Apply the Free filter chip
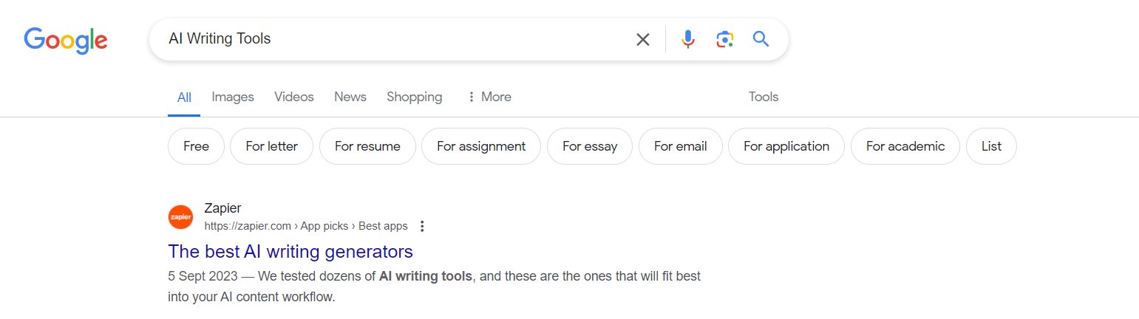Viewport: 1139px width, 319px height. (196, 146)
